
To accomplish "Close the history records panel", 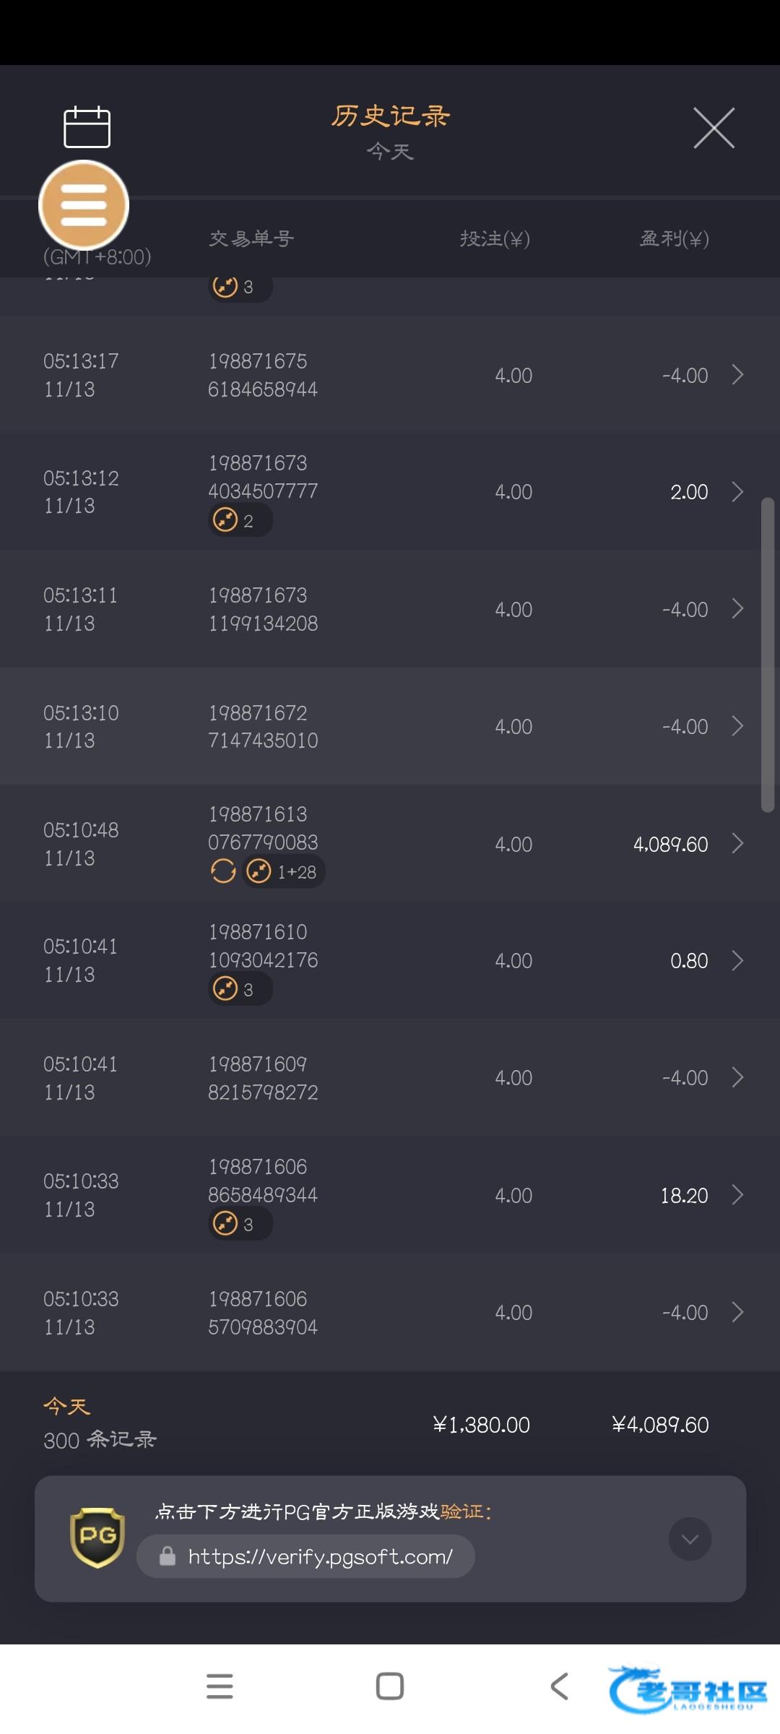I will [714, 128].
